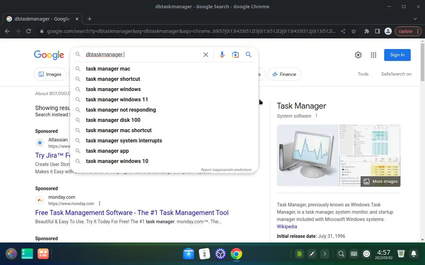The image size is (425, 265).
Task: Open the Wikipedia link
Action: (287, 227)
